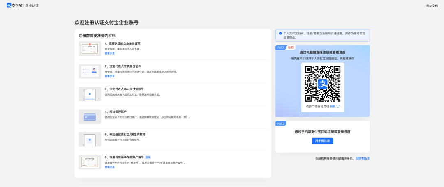The width and height of the screenshot is (444, 187).
Task: Click heading 欢迎注册认证支付宝企业账号
Action: click(106, 22)
